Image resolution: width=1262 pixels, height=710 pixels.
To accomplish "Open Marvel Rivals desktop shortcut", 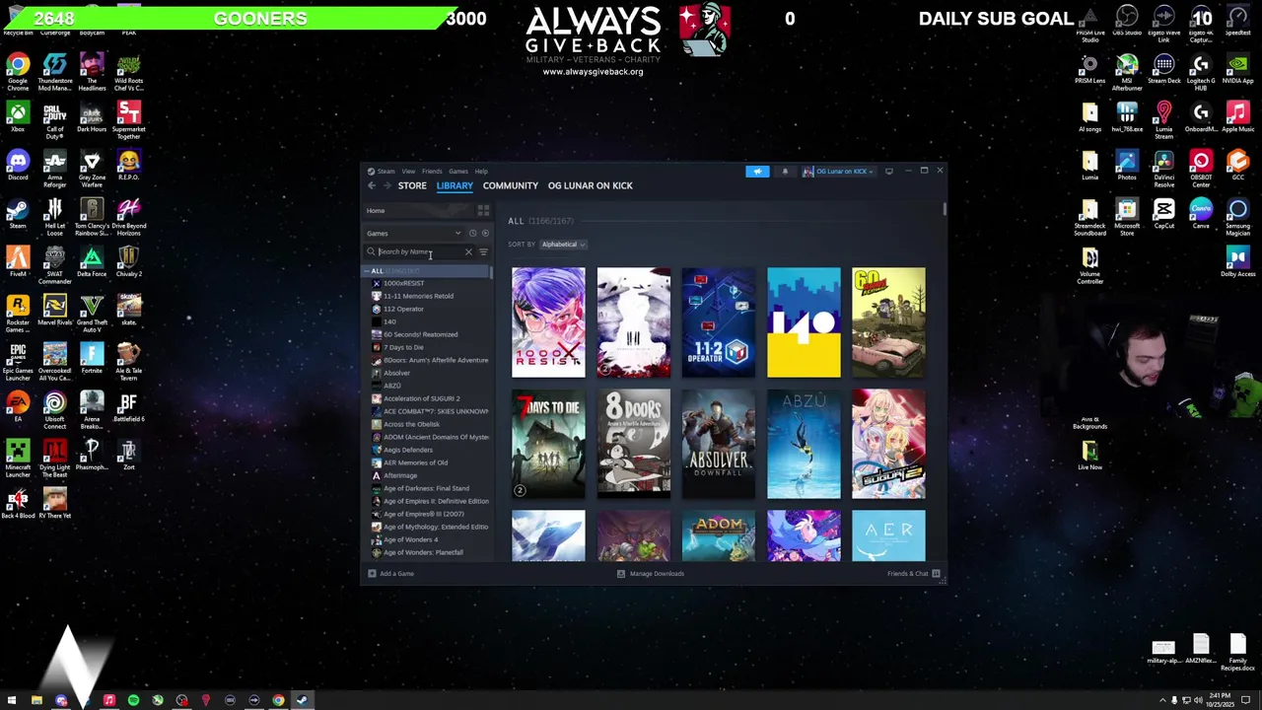I will 54,310.
